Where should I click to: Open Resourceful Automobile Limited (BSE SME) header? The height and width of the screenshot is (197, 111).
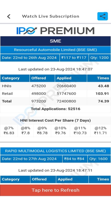pos(55,50)
